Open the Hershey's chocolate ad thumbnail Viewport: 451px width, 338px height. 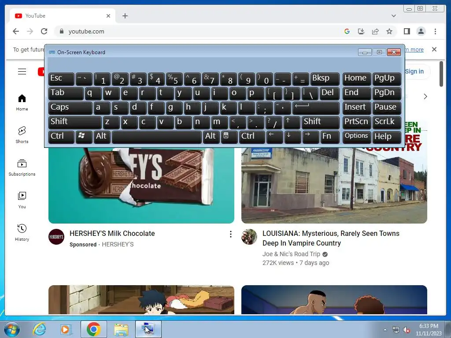tap(141, 185)
